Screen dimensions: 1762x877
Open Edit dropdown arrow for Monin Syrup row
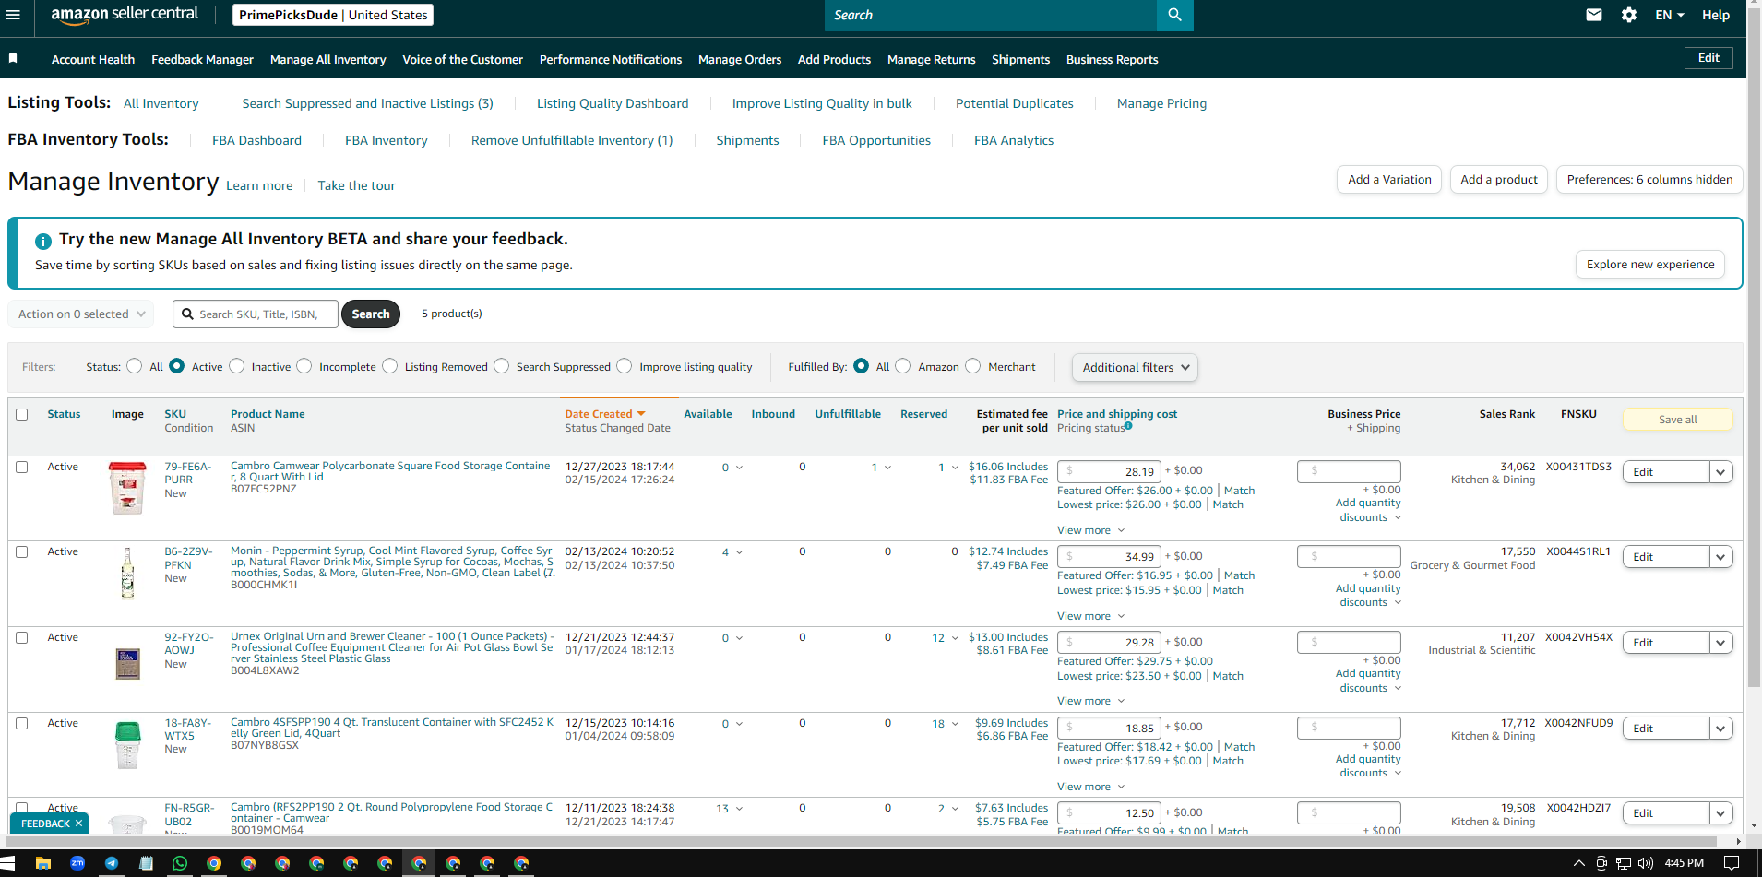click(x=1720, y=557)
